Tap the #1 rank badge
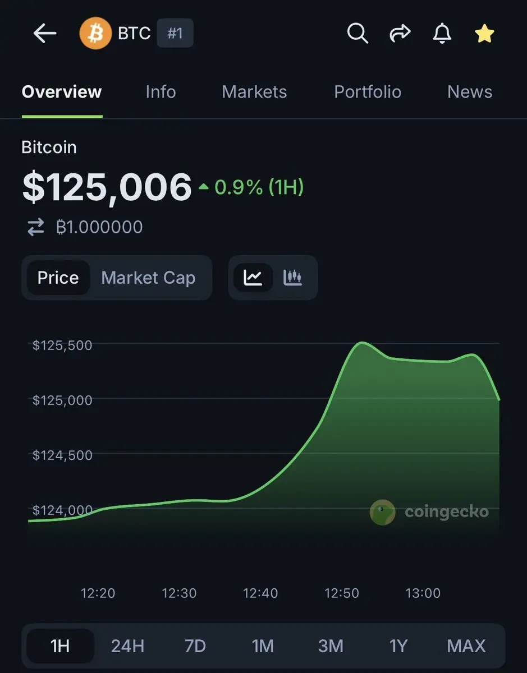Viewport: 527px width, 673px height. (x=175, y=34)
